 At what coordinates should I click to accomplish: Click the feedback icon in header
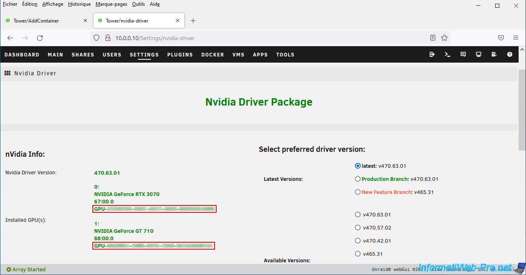(463, 54)
